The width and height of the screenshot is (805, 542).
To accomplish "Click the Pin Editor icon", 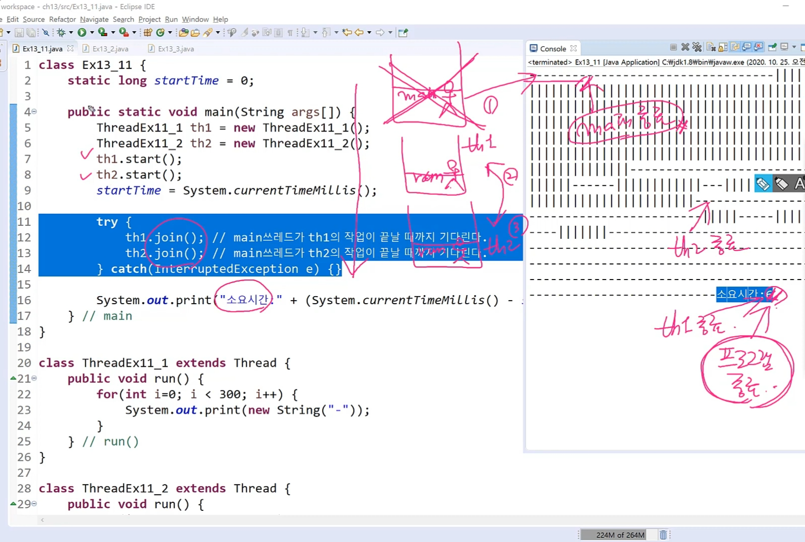I will 403,33.
